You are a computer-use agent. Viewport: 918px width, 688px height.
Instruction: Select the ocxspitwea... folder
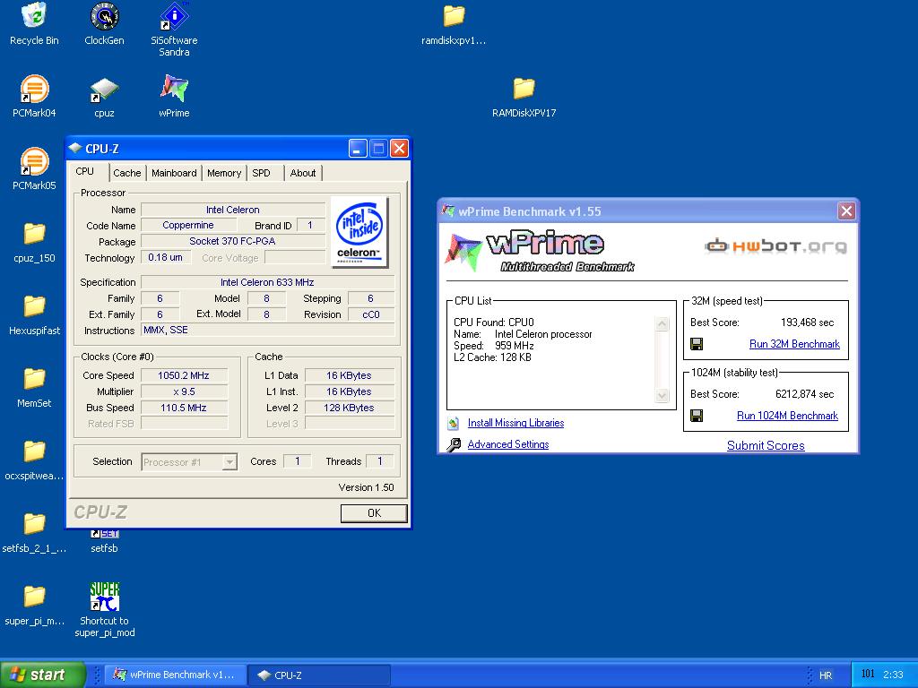point(35,460)
